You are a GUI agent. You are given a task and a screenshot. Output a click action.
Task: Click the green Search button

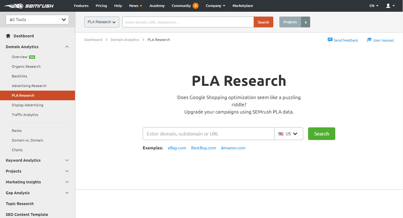pyautogui.click(x=321, y=134)
